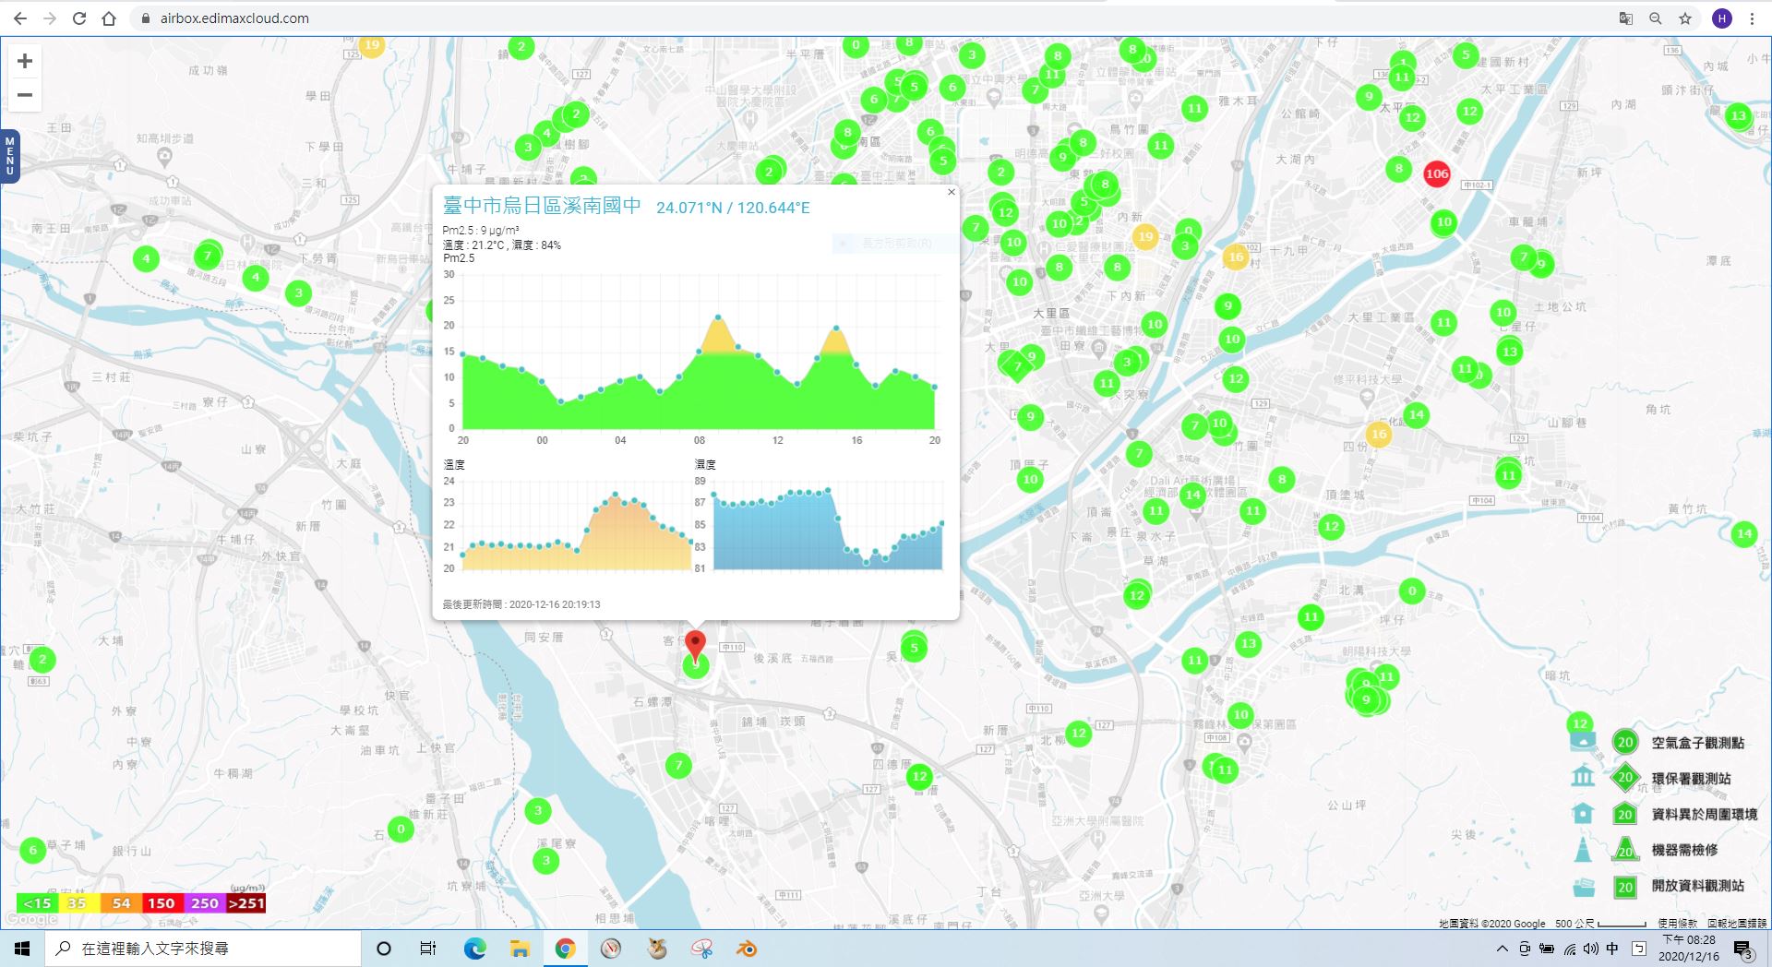Click the red 150 scale swatch
The height and width of the screenshot is (967, 1772).
[x=162, y=903]
